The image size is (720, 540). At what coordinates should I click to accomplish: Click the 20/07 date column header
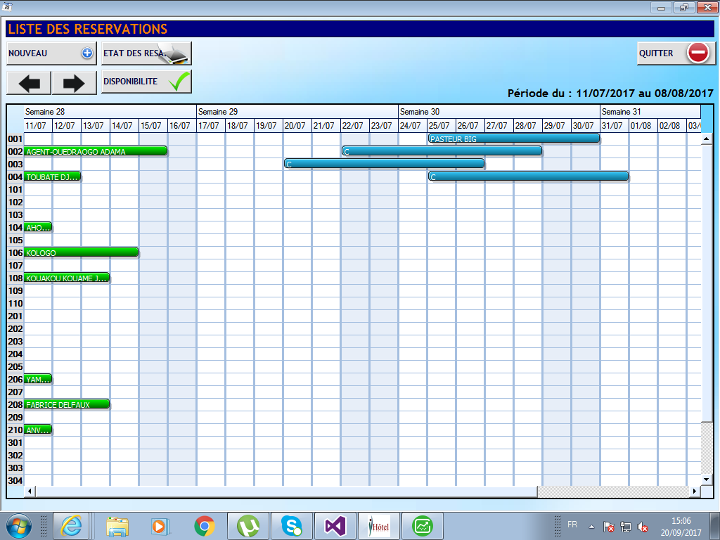(x=297, y=125)
